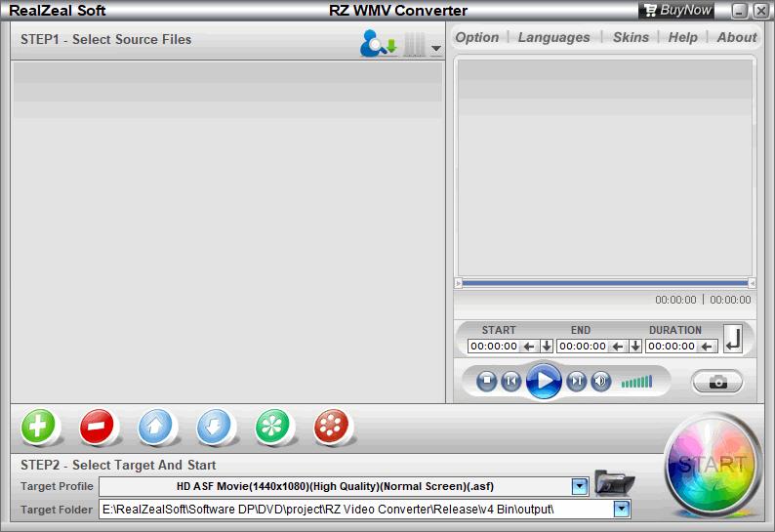This screenshot has width=775, height=532.
Task: Adjust the green volume level bars
Action: (636, 382)
